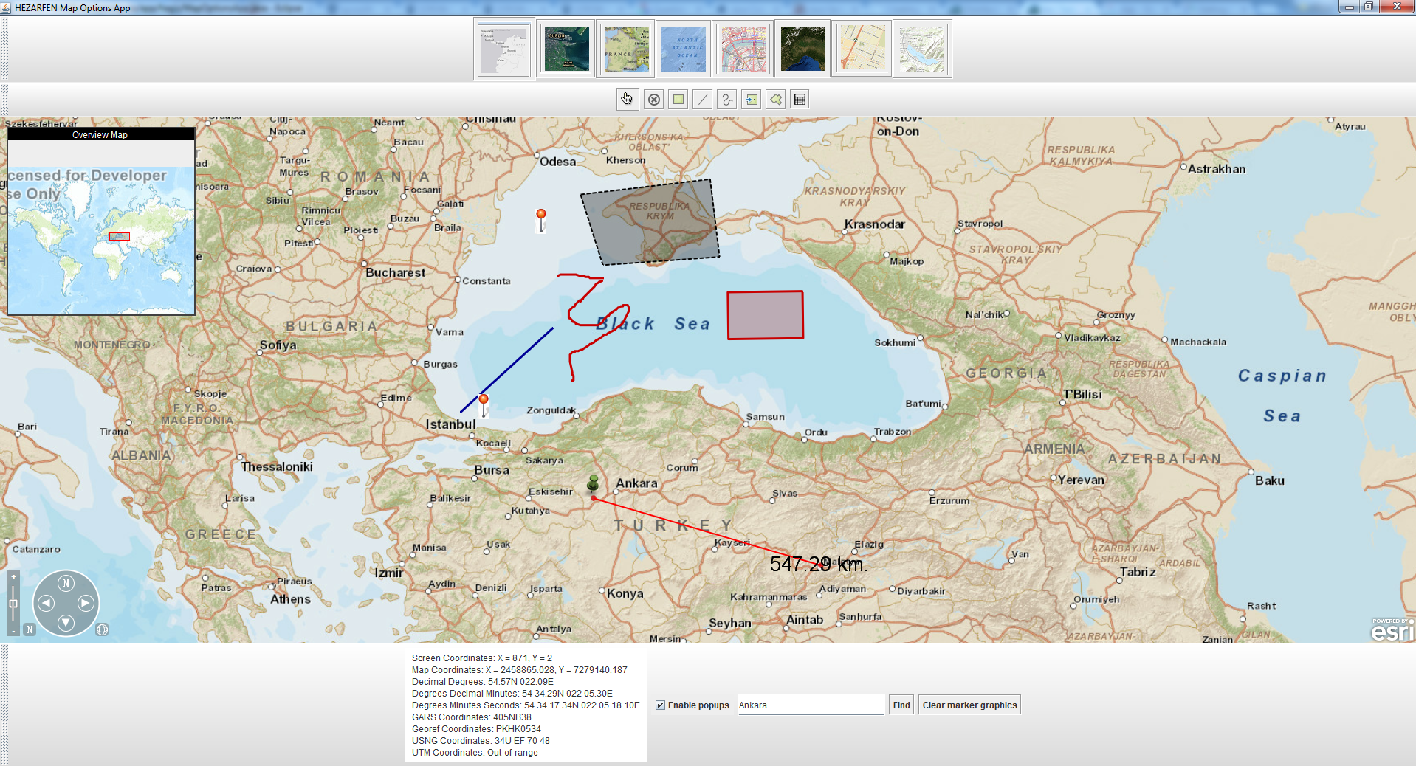
Task: Choose the light gray canvas basemap thumbnail
Action: click(504, 49)
